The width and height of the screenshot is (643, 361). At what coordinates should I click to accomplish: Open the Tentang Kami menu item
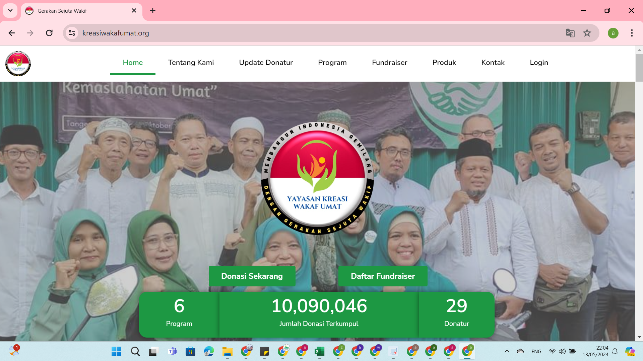(191, 63)
